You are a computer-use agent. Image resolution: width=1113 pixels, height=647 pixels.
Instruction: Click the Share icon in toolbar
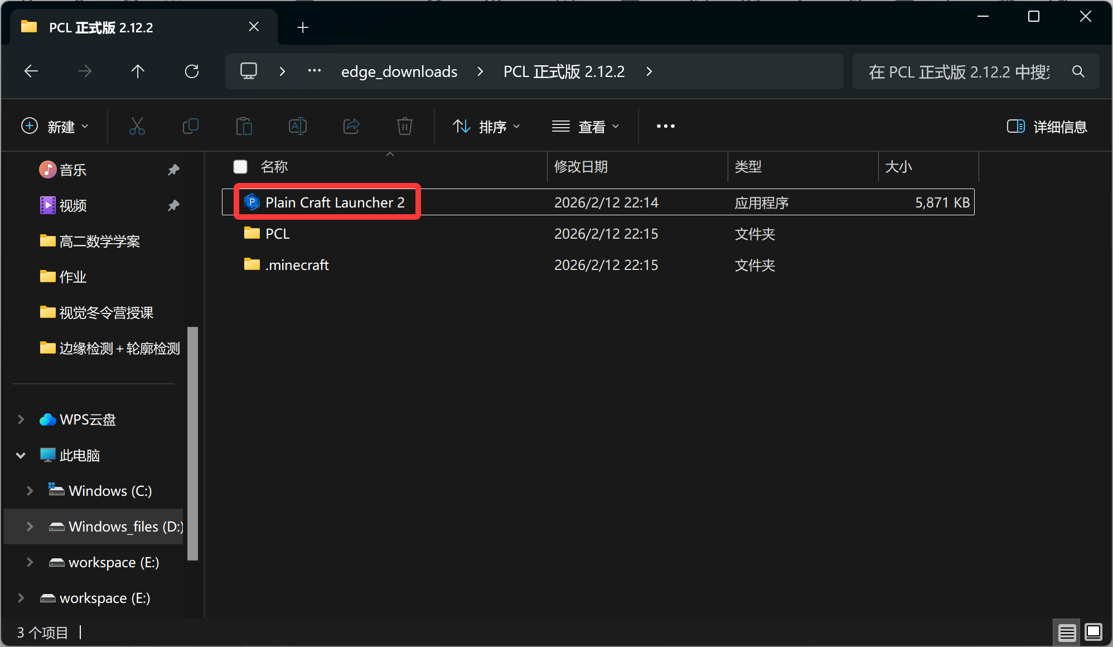pyautogui.click(x=351, y=127)
